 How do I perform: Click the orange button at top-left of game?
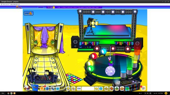coord(29,13)
